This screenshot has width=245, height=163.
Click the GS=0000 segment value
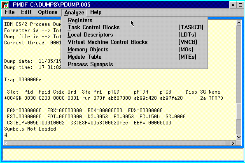coord(175,117)
